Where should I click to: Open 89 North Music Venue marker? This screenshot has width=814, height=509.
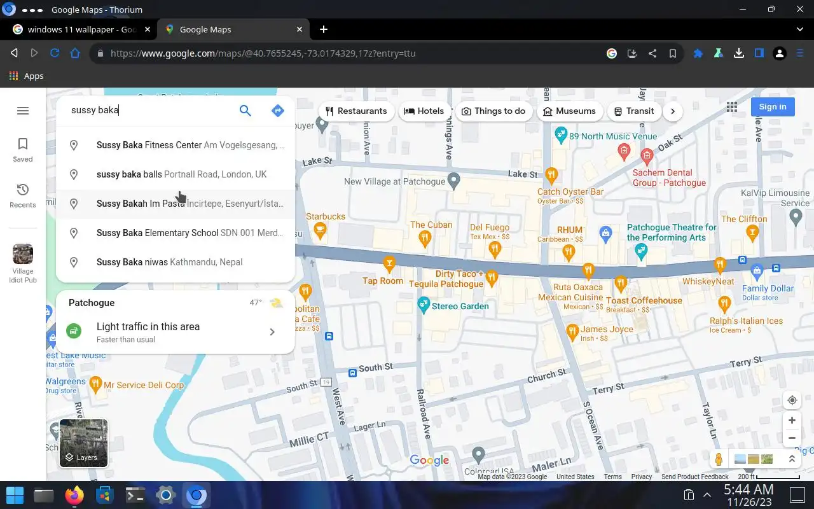(560, 135)
